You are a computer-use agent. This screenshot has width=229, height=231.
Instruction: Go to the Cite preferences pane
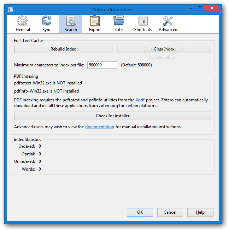click(119, 24)
